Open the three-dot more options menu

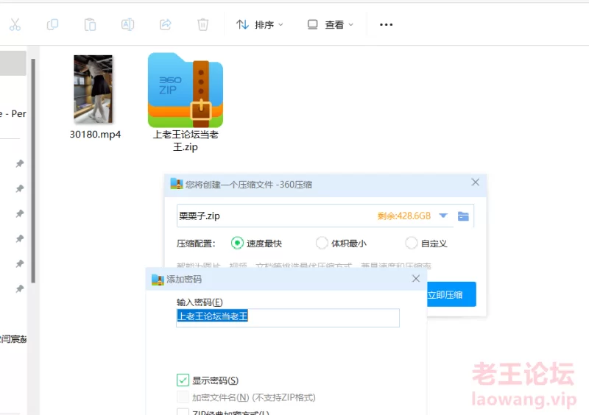tap(386, 25)
